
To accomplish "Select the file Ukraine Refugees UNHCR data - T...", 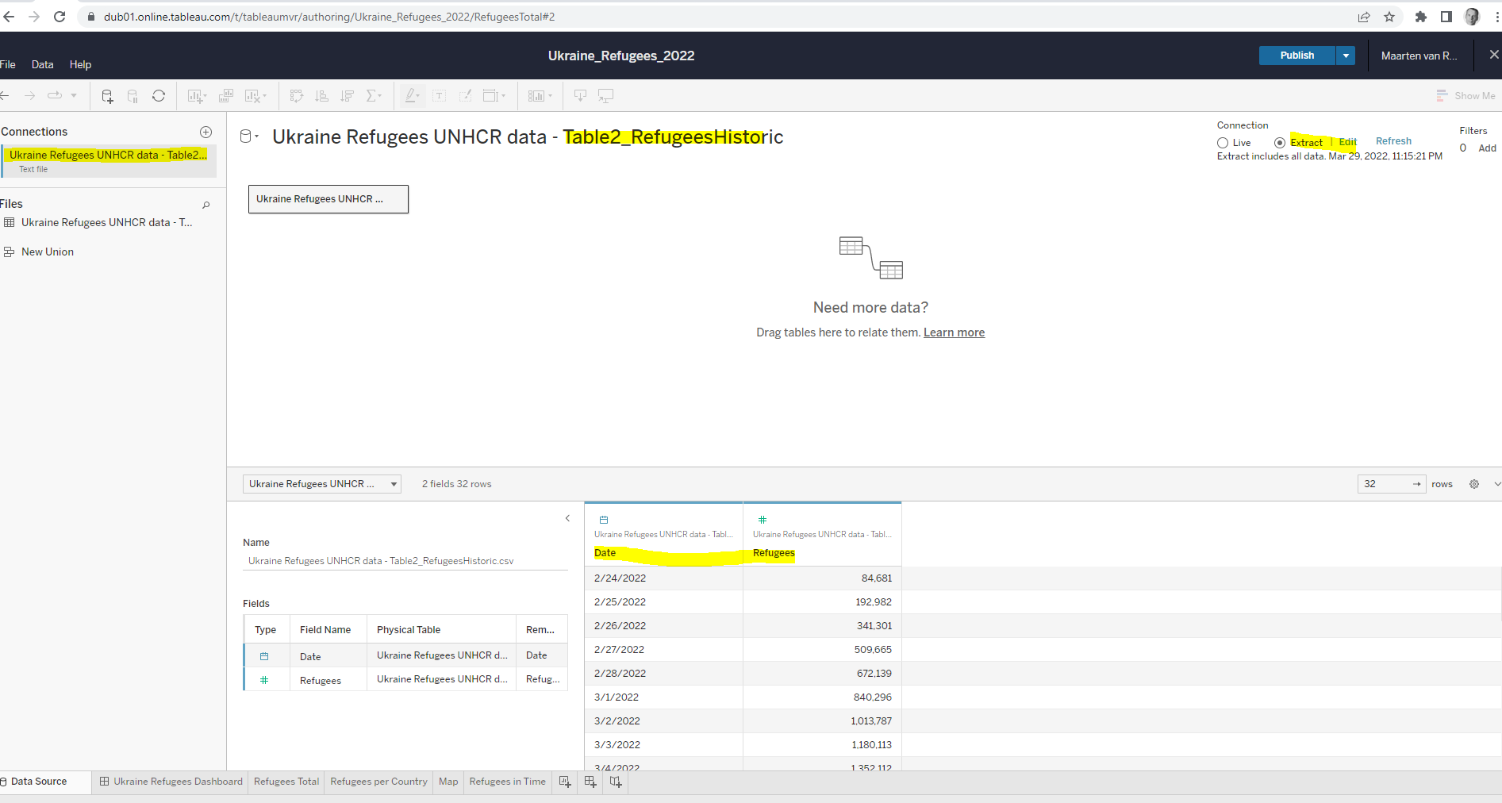I will coord(107,223).
